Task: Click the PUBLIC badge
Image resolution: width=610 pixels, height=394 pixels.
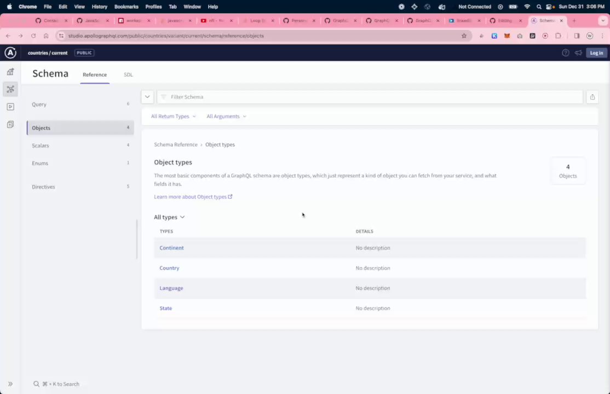Action: coord(84,53)
